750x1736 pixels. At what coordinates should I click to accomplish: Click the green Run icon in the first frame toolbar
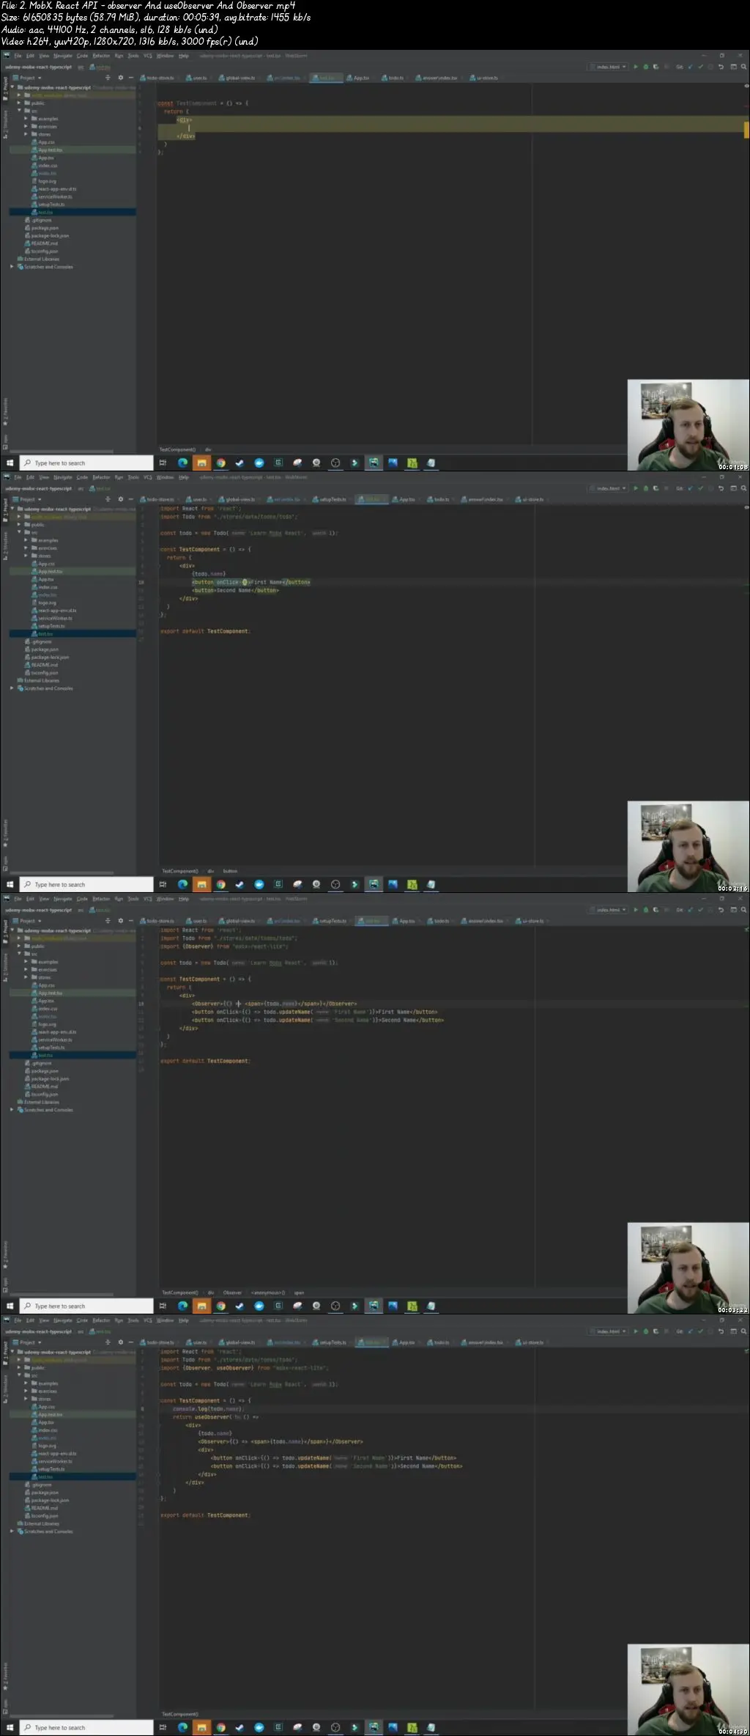[635, 67]
